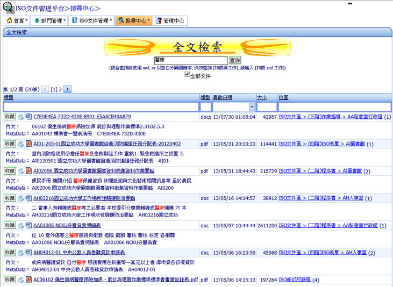Sort results by 異動日期 column
The image size is (393, 287).
pos(223,97)
